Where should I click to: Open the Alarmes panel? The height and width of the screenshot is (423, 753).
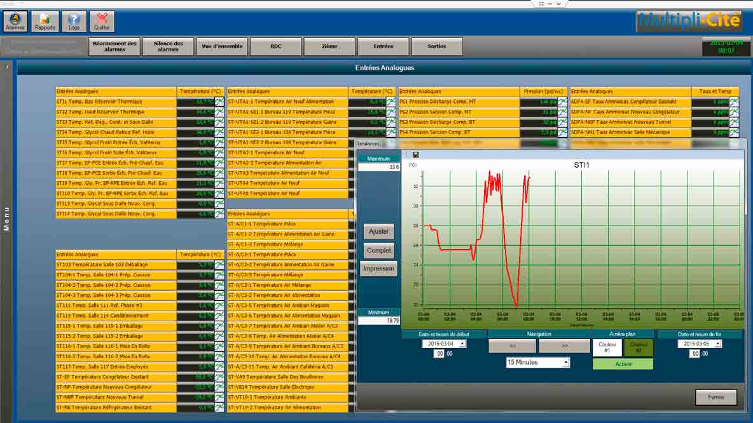pos(15,21)
